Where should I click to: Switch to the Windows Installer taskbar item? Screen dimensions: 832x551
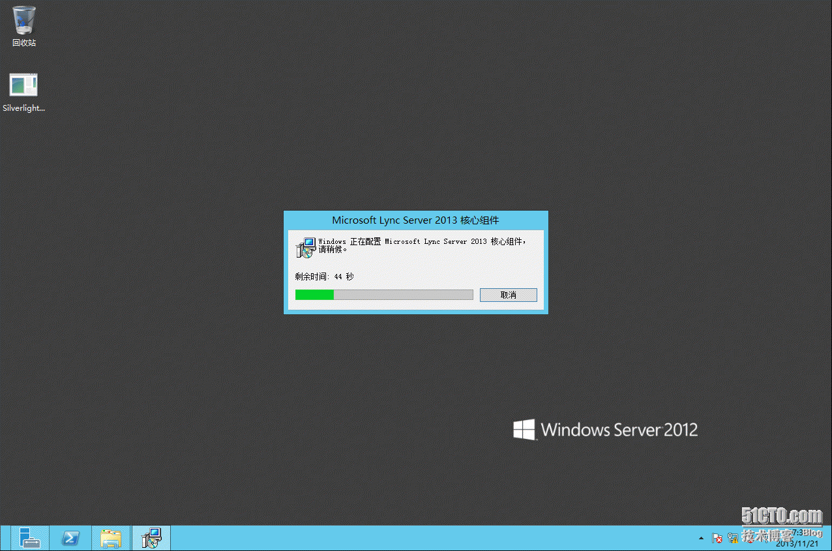click(x=151, y=538)
